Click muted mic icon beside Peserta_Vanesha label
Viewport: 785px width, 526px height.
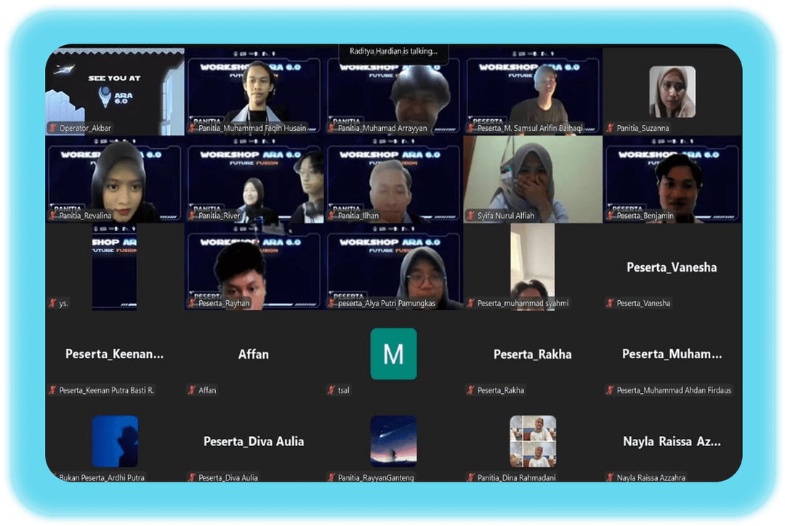point(610,303)
